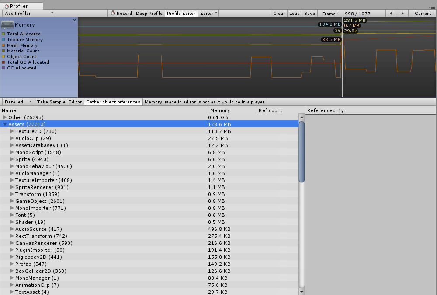
Task: Open the Add Profiler dropdown
Action: (x=28, y=13)
